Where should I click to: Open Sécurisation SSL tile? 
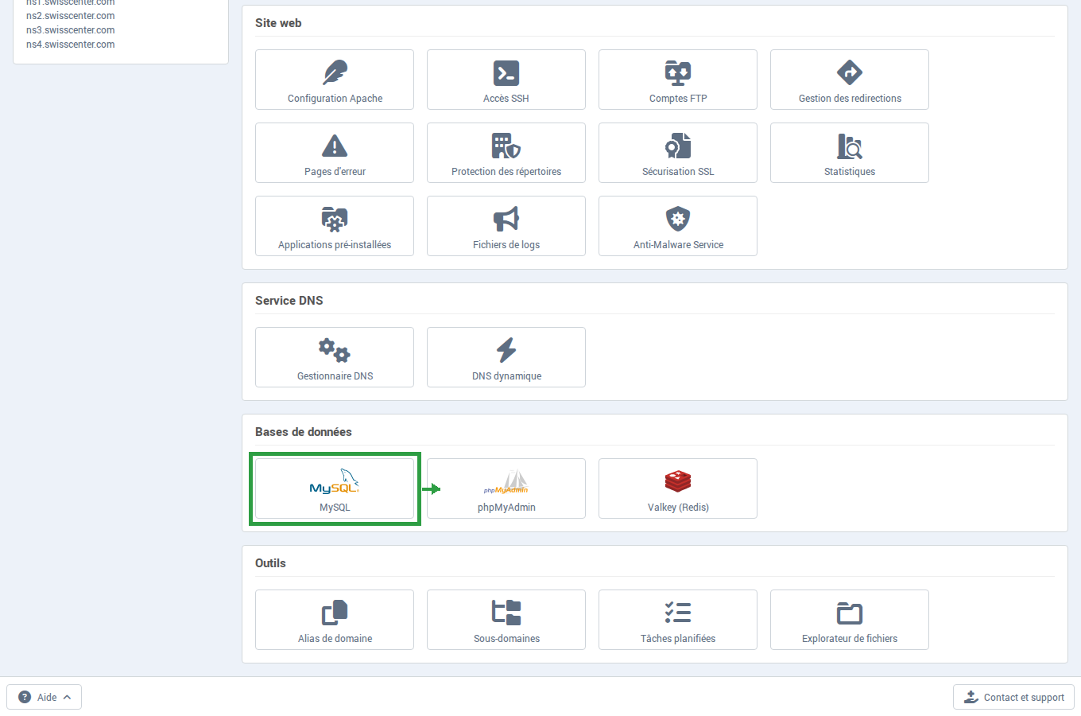(x=678, y=153)
